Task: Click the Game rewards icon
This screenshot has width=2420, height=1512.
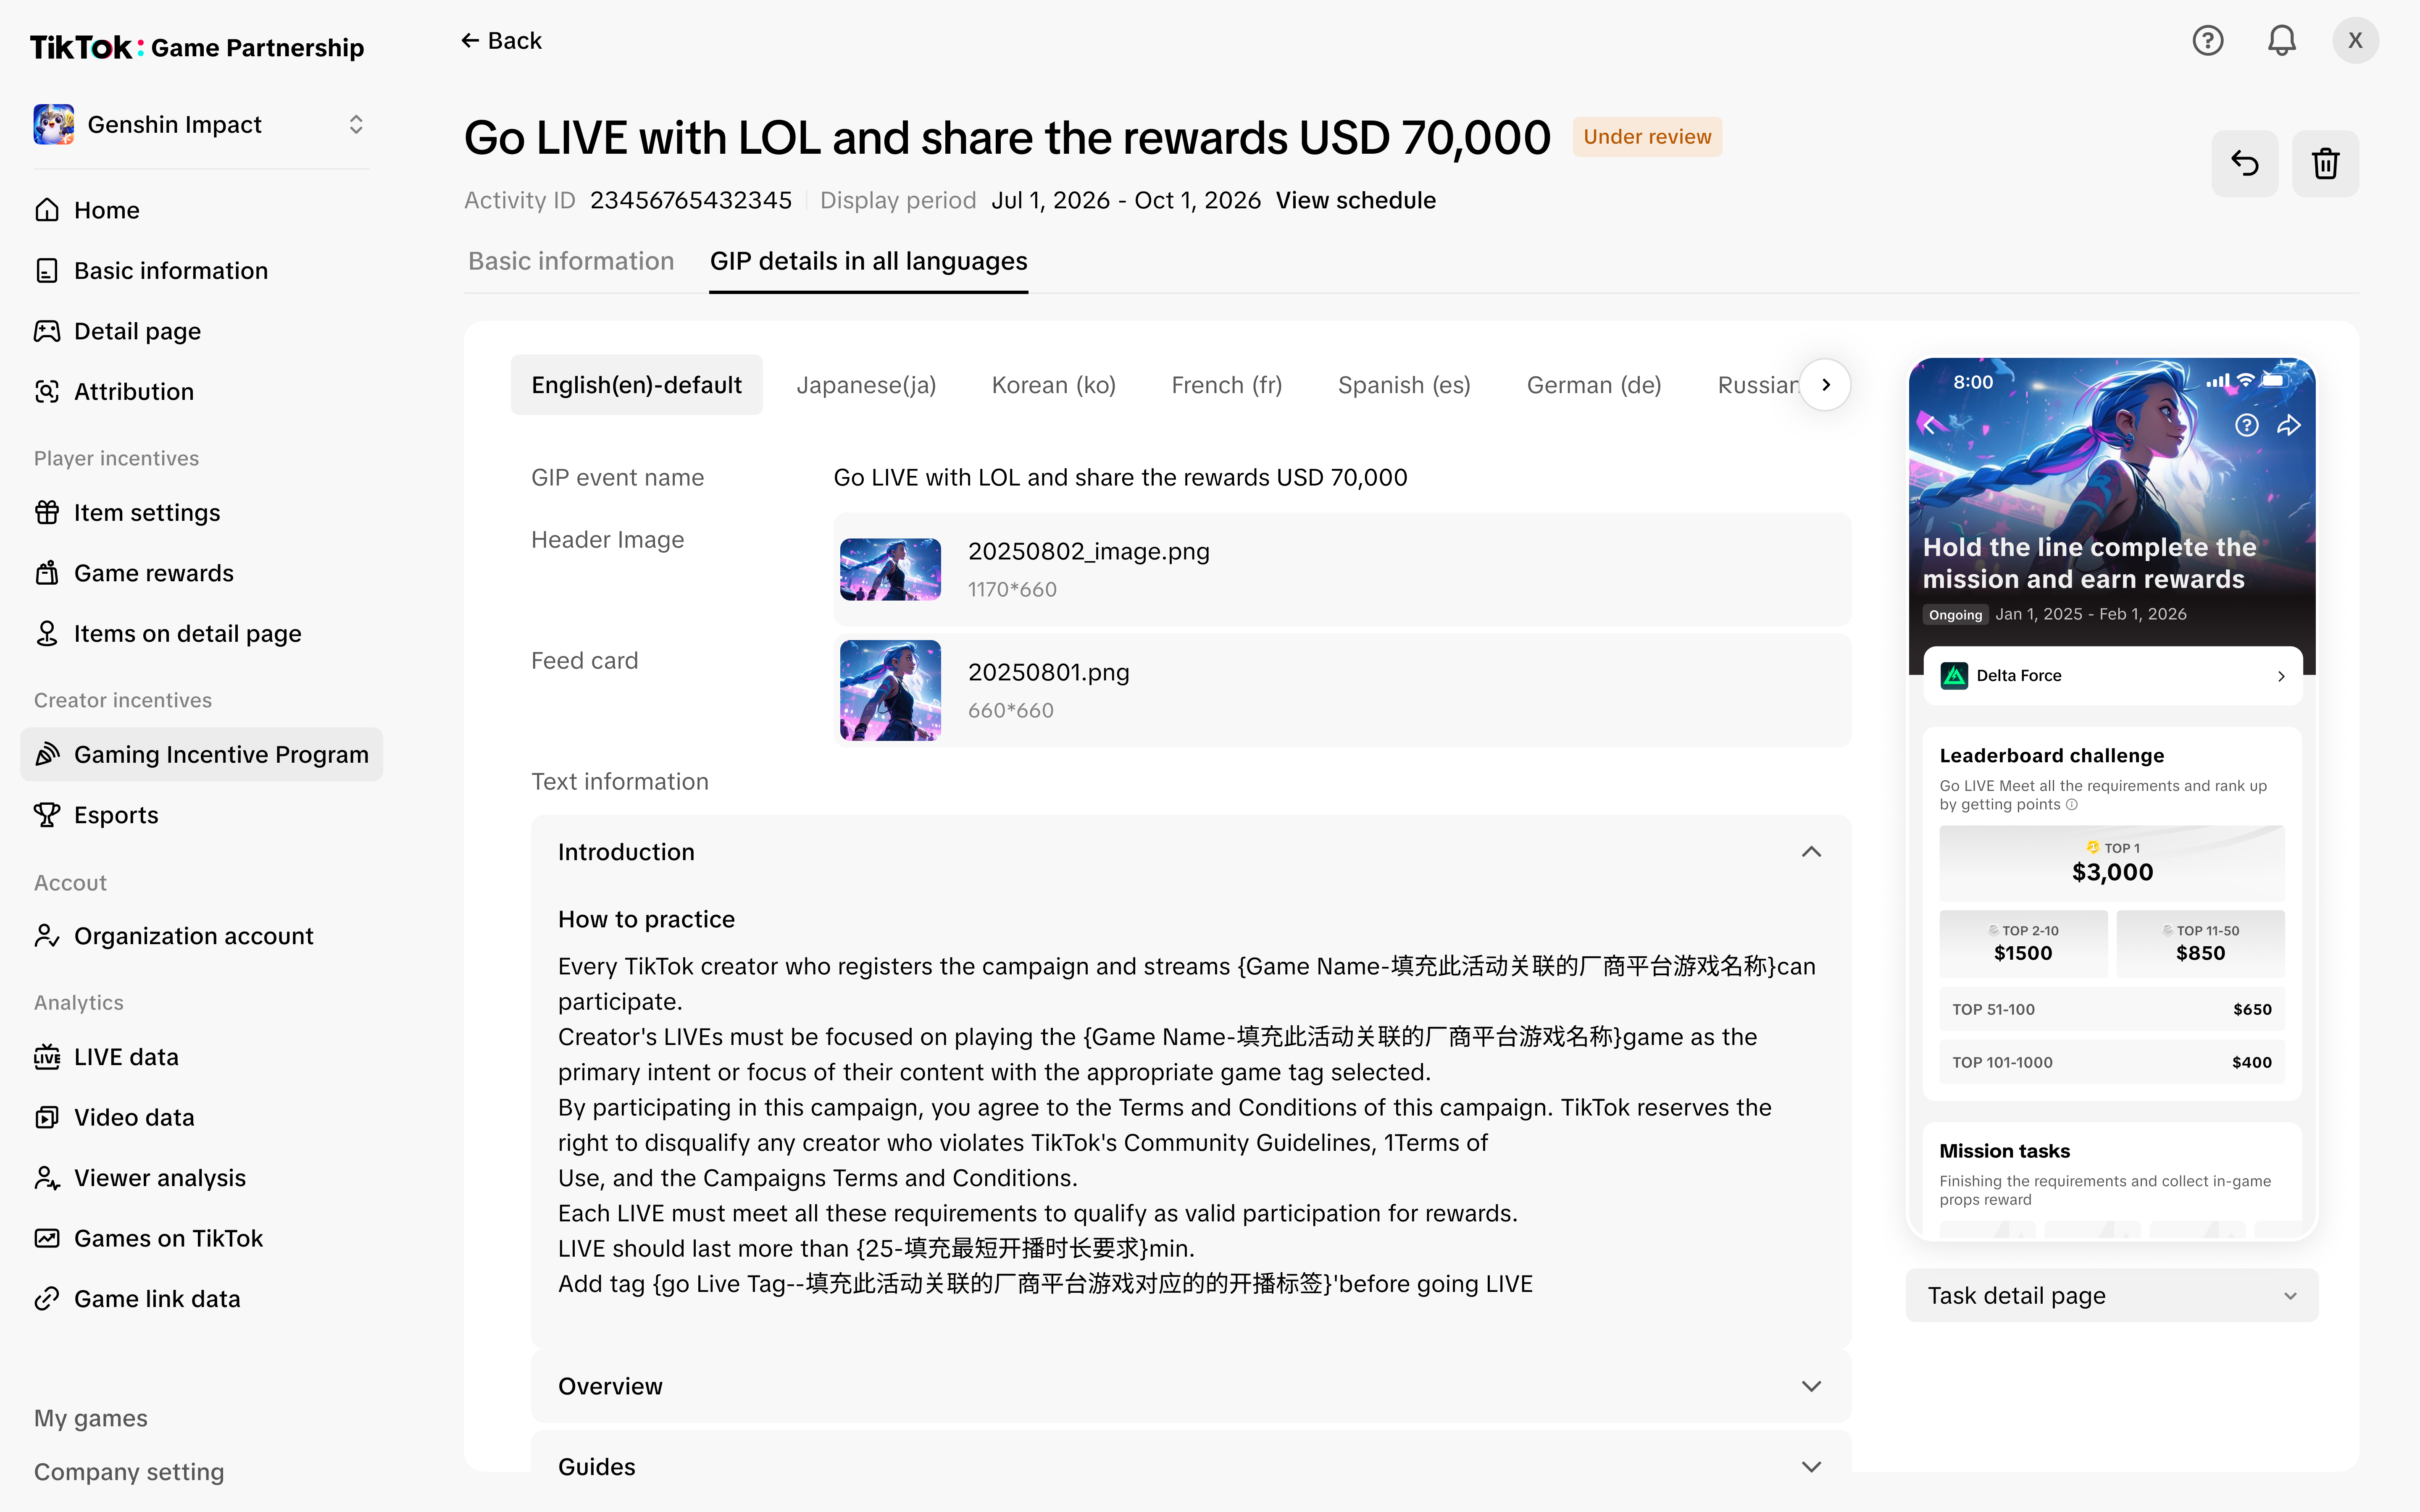Action: click(47, 573)
